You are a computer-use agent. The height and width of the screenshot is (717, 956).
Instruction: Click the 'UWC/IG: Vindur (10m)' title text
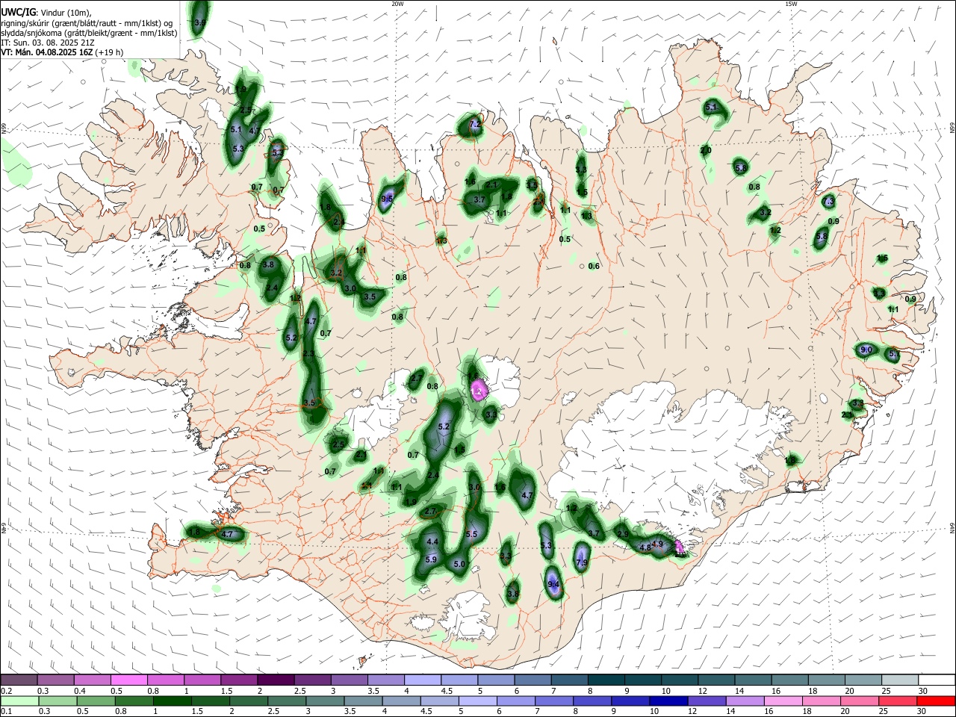click(x=46, y=13)
